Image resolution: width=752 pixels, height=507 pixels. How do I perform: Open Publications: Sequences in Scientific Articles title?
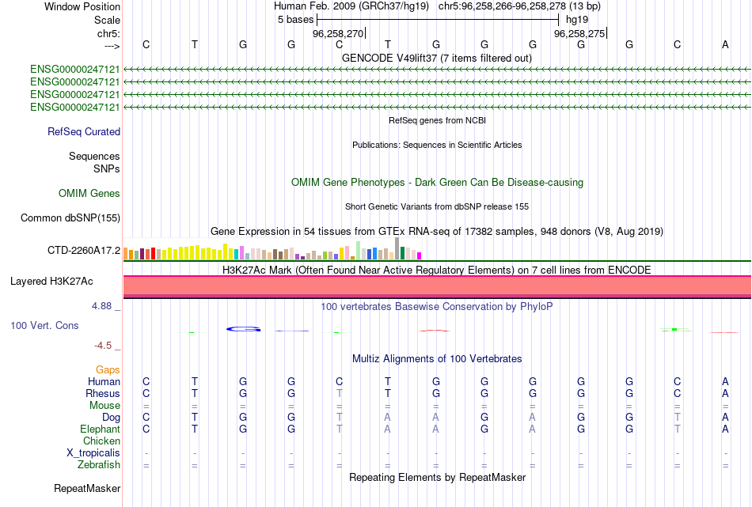pos(437,145)
